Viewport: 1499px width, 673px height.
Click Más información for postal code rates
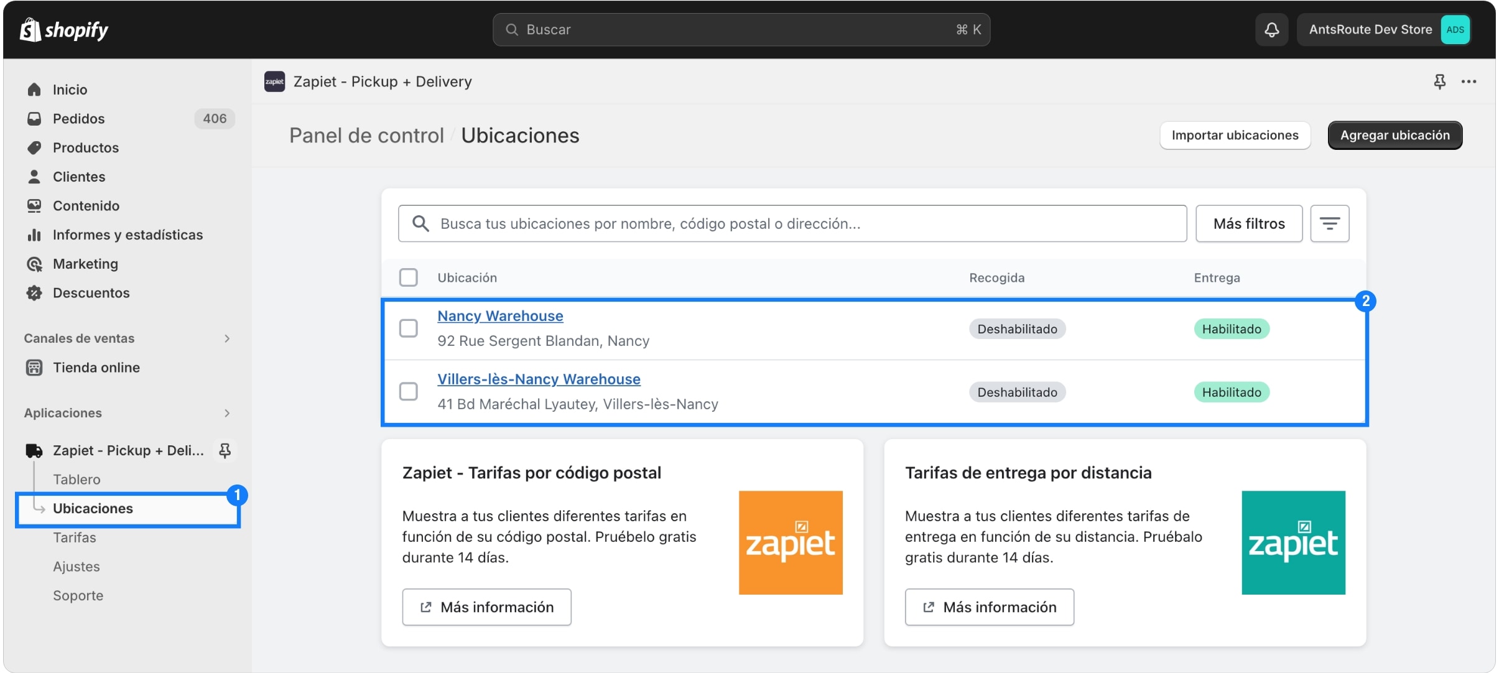pos(486,607)
